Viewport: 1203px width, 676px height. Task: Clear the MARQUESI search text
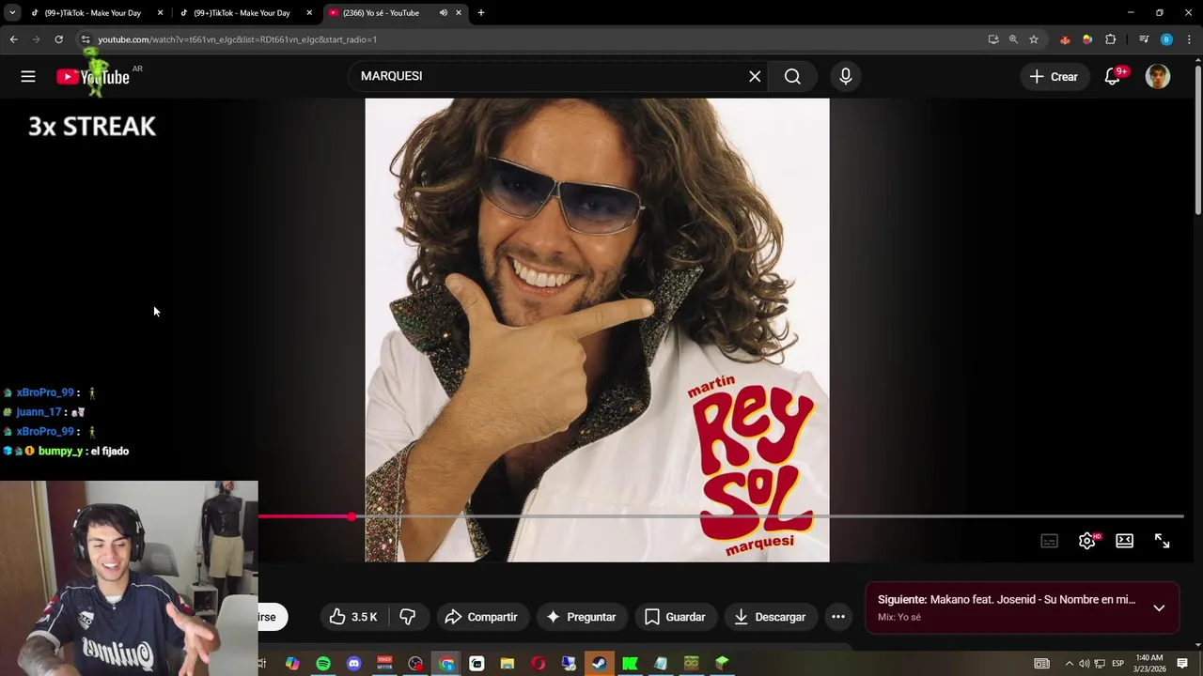(x=755, y=77)
